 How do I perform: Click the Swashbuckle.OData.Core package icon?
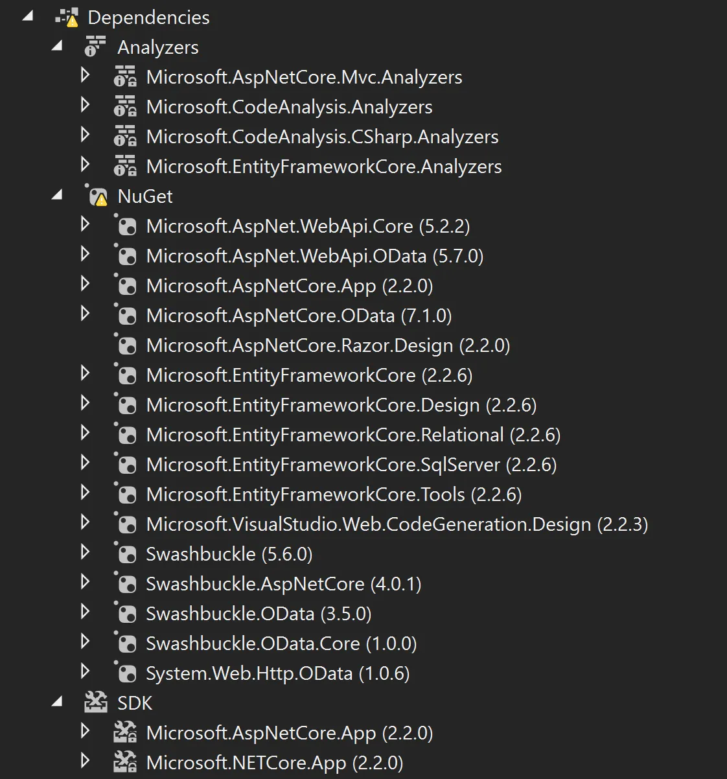pyautogui.click(x=126, y=643)
